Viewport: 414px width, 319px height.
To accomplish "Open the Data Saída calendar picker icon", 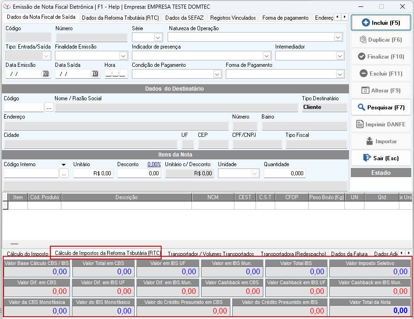I will [x=95, y=74].
